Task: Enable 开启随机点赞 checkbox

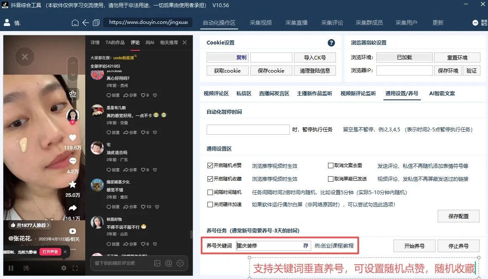Action: coord(210,165)
